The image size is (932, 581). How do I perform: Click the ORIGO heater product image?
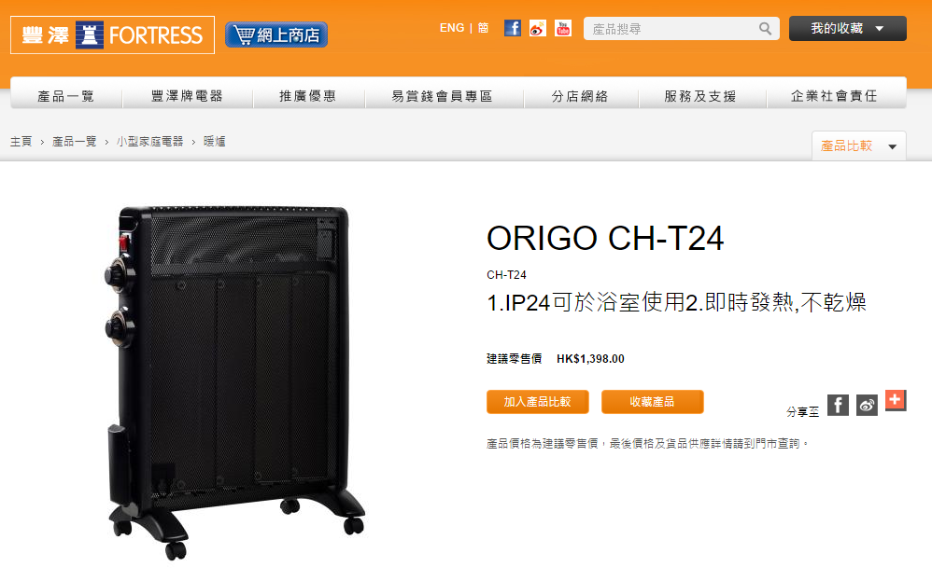coord(234,381)
